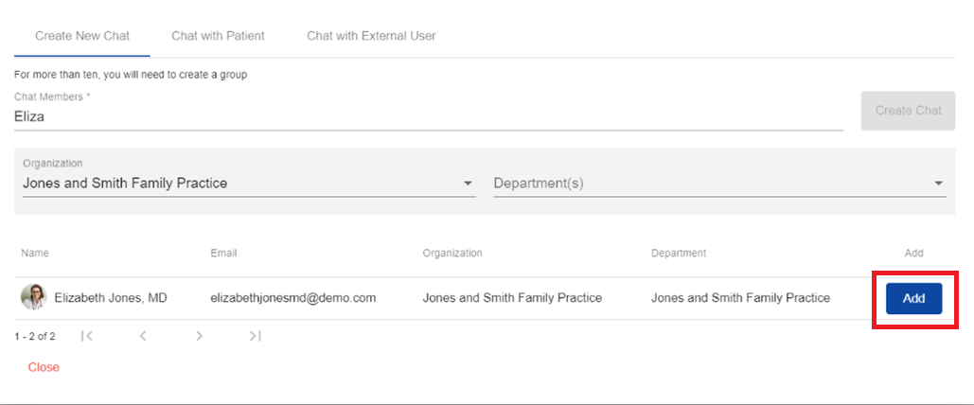This screenshot has height=405, width=974.
Task: Click the red Close link
Action: [44, 367]
